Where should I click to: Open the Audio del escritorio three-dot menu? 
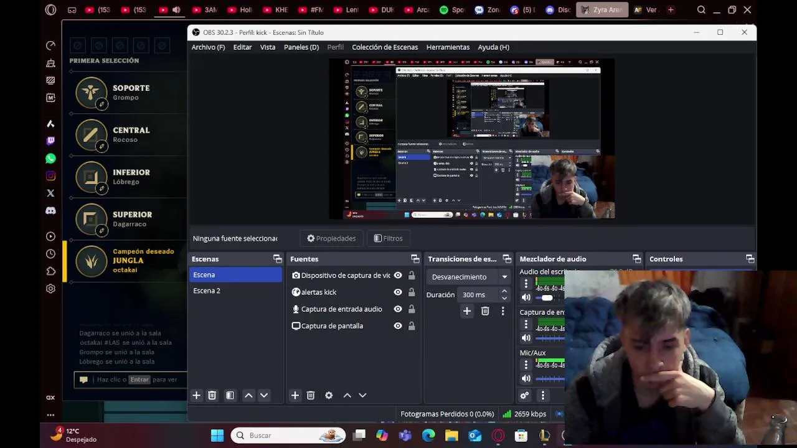[x=526, y=284]
